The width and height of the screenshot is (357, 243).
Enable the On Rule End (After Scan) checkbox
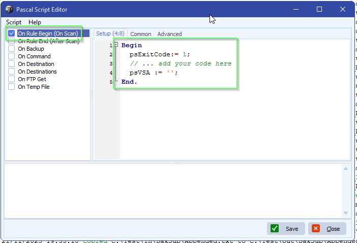point(11,41)
